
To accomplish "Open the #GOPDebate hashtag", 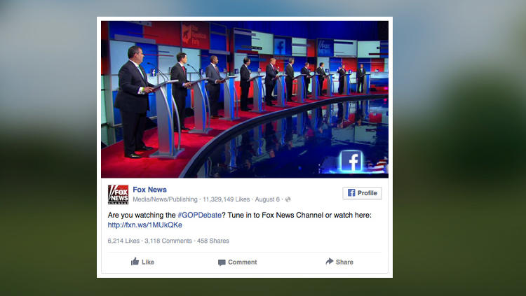I will point(199,215).
